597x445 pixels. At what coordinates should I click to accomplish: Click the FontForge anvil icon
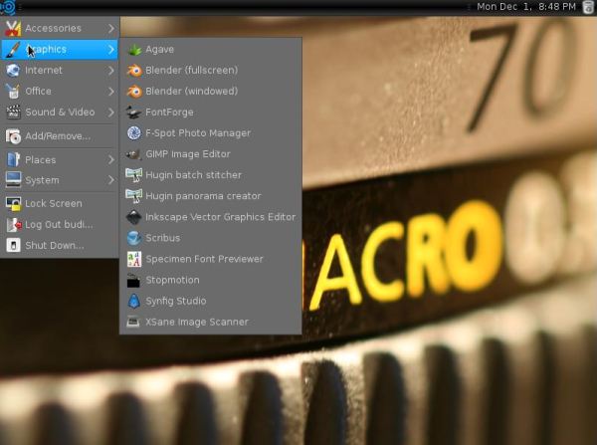point(134,112)
